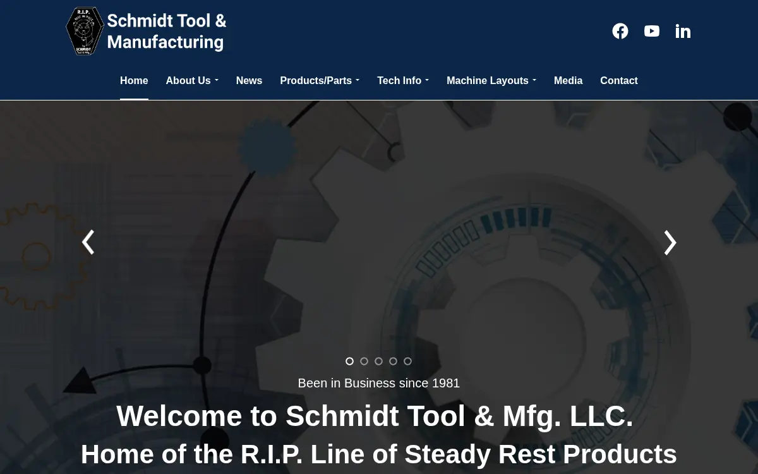The height and width of the screenshot is (474, 758).
Task: Open the Media nav item
Action: 568,80
